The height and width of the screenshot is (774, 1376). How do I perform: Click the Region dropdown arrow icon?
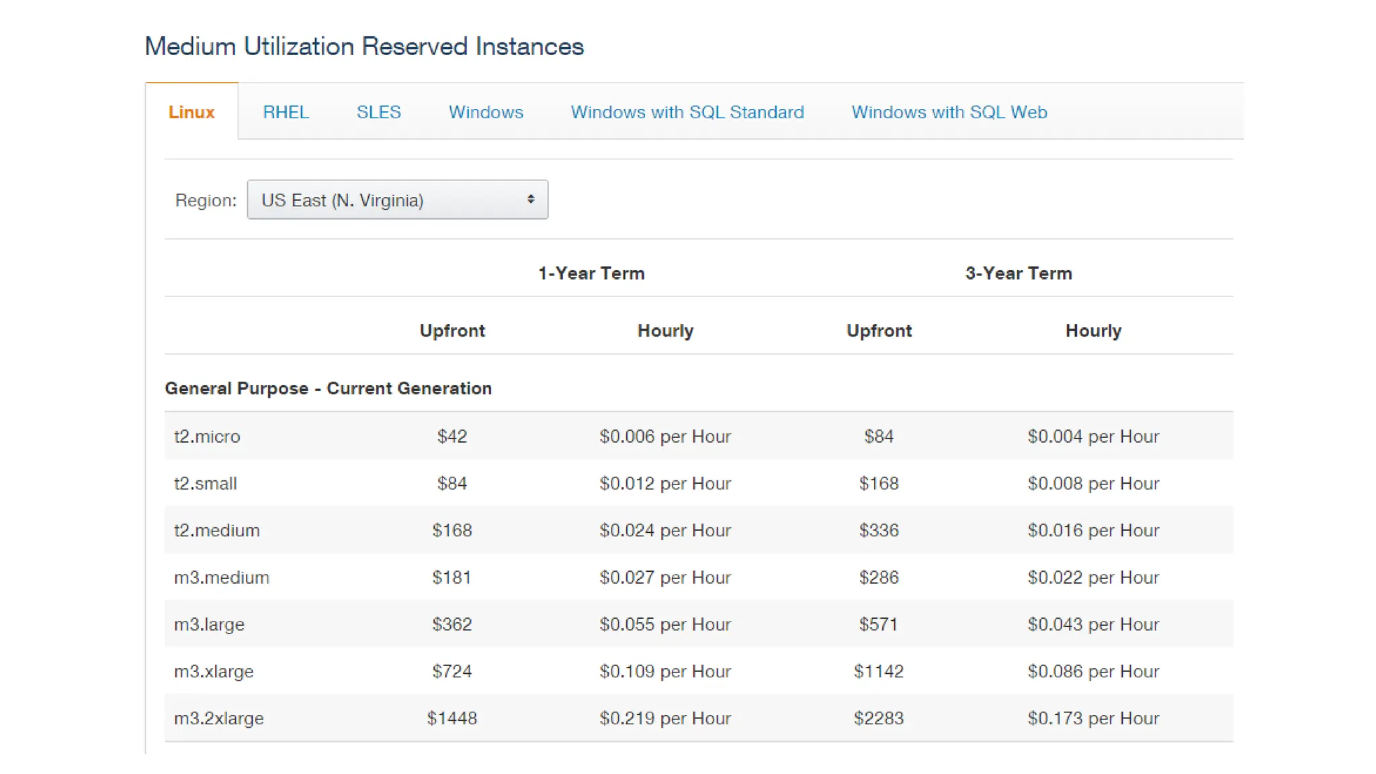point(531,200)
